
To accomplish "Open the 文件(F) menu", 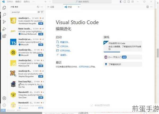I will [10, 2].
